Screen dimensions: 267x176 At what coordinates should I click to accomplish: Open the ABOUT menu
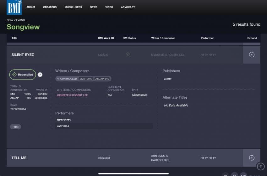(31, 7)
